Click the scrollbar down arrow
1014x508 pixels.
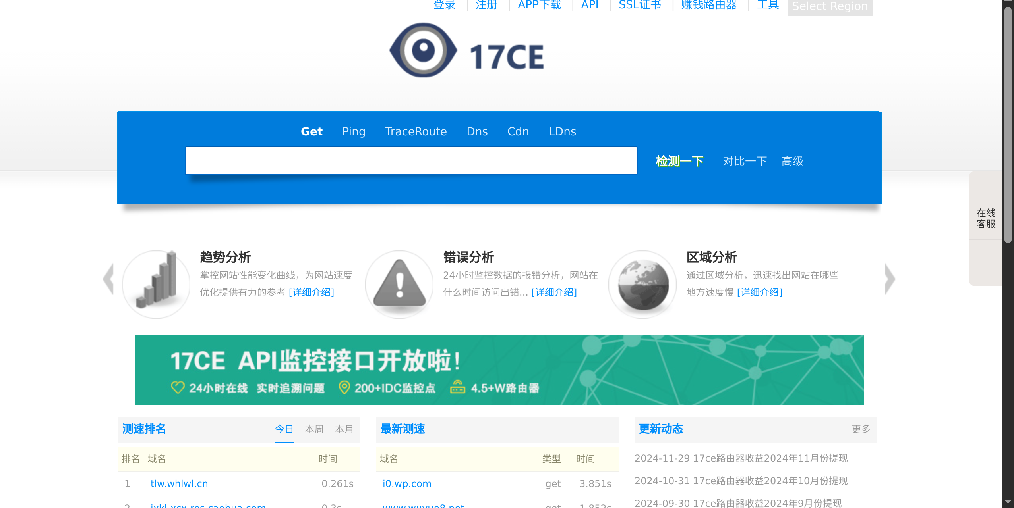[x=1008, y=502]
